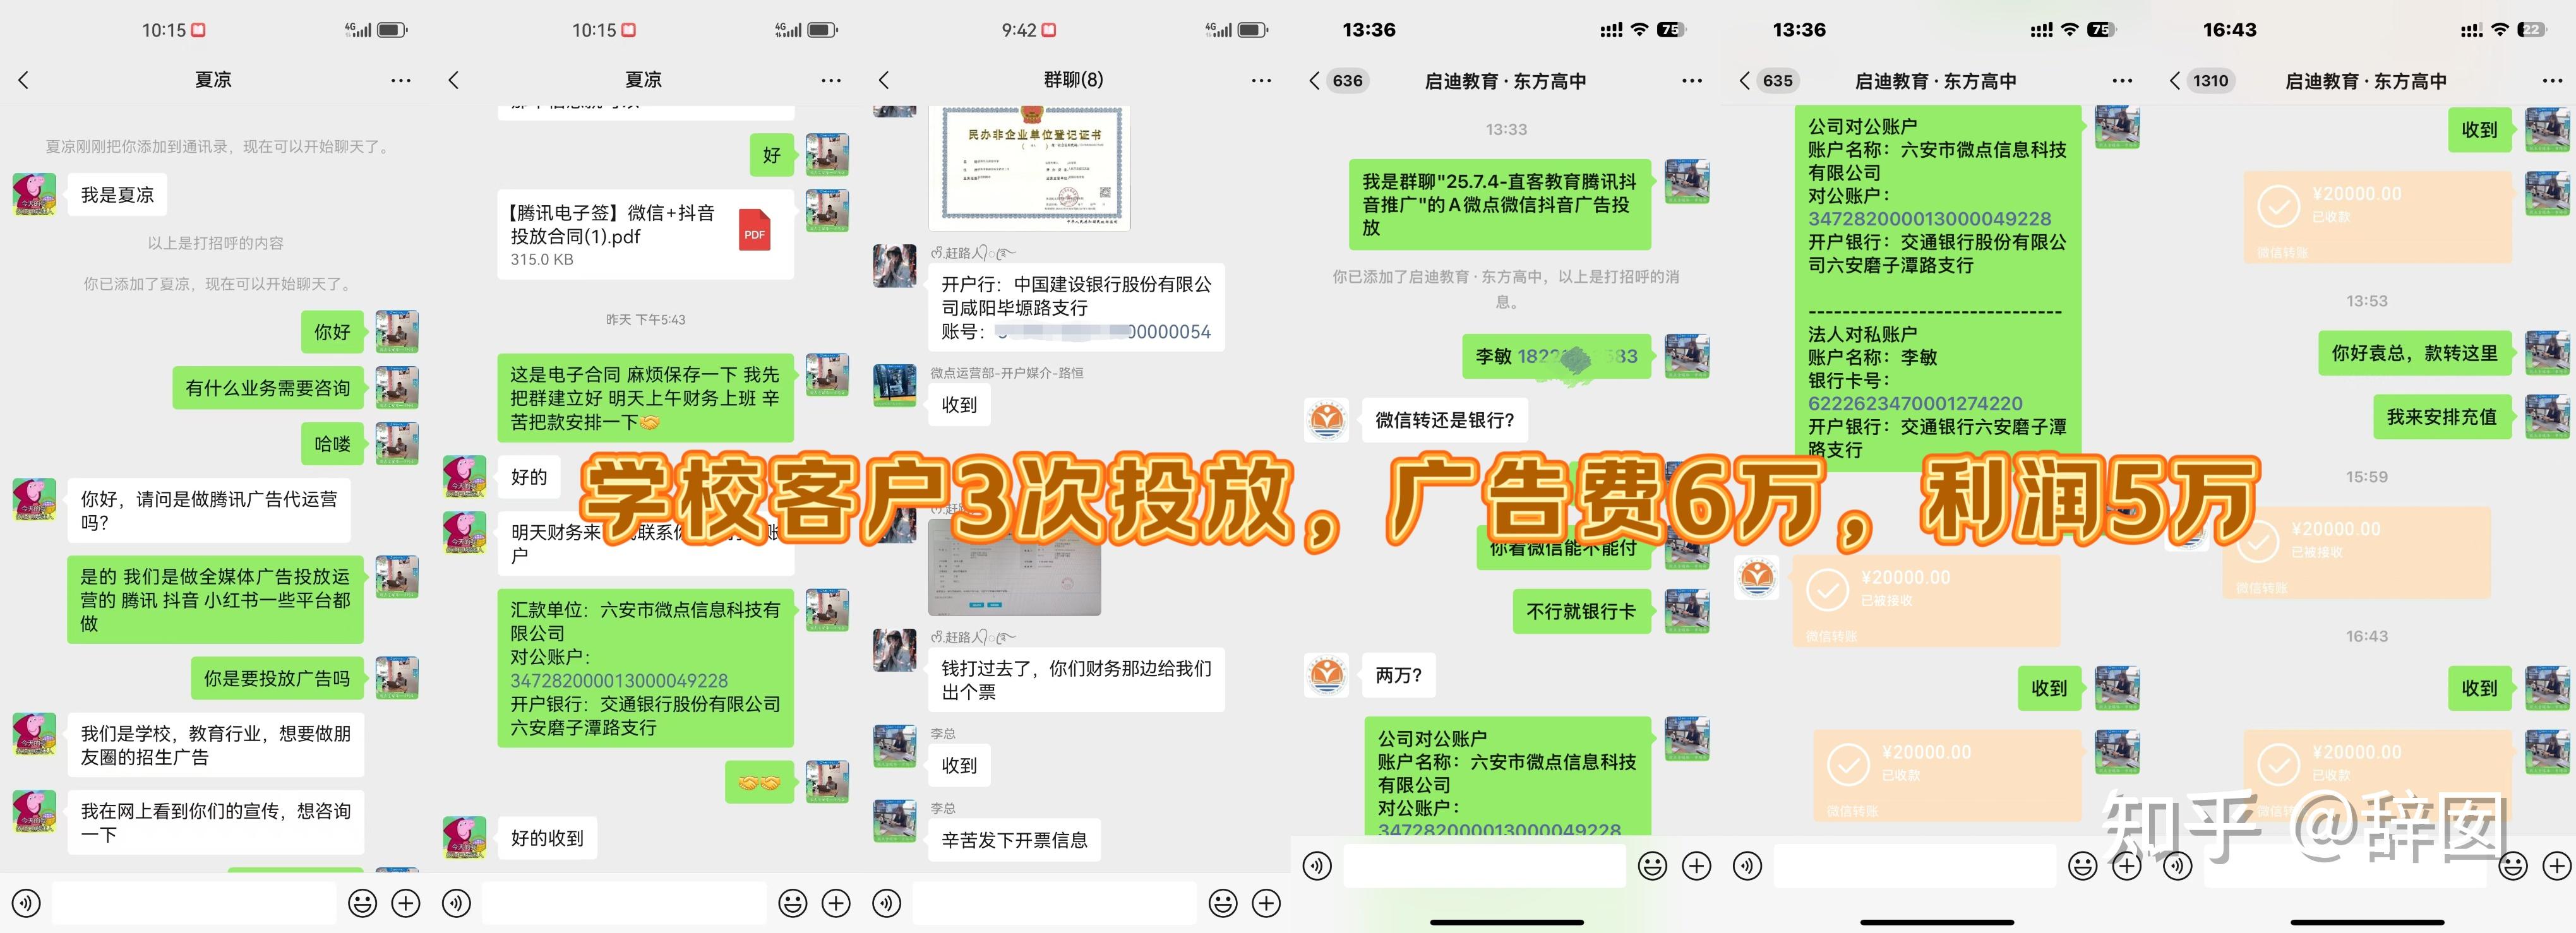This screenshot has width=2576, height=933.
Task: Tap the message input field in 群聊(8)
Action: 1060,902
